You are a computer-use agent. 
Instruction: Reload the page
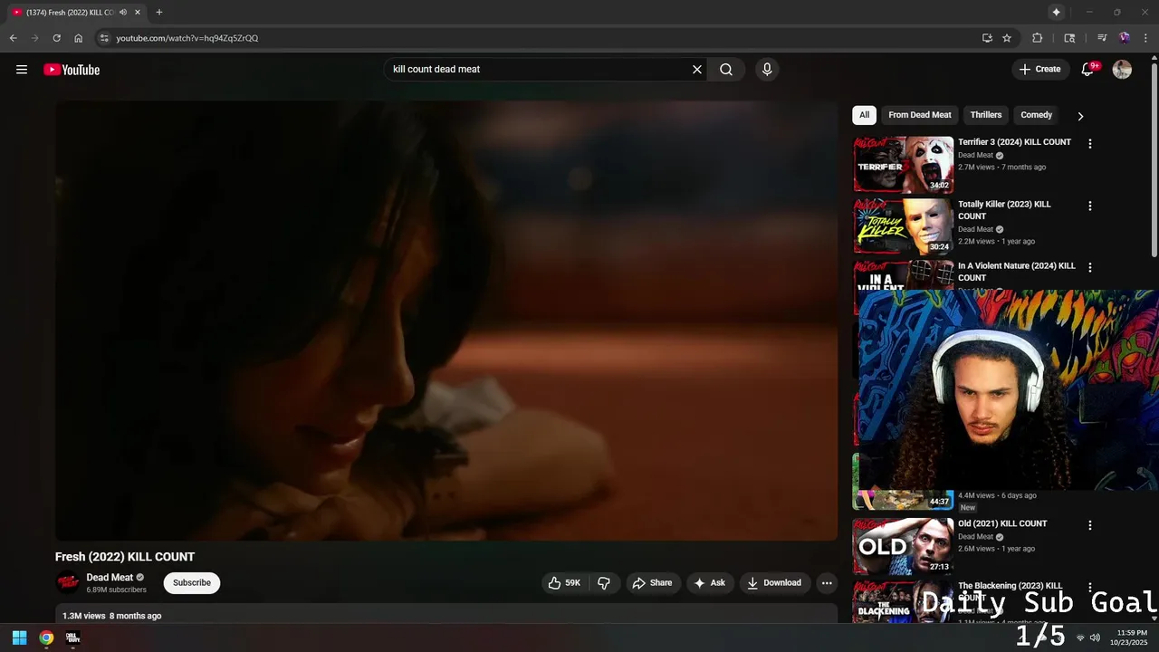coord(56,38)
